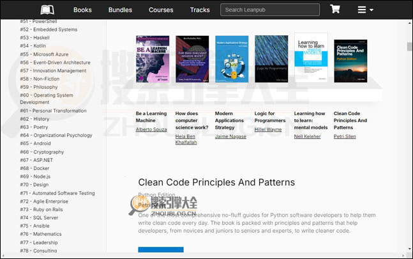Open the large Clean Code Principles And Patterns heading

tap(216, 182)
